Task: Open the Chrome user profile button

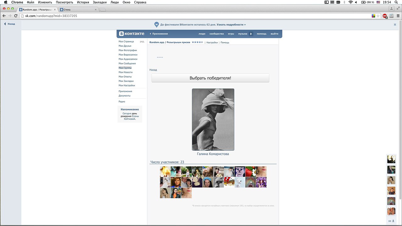Action: 391,8
